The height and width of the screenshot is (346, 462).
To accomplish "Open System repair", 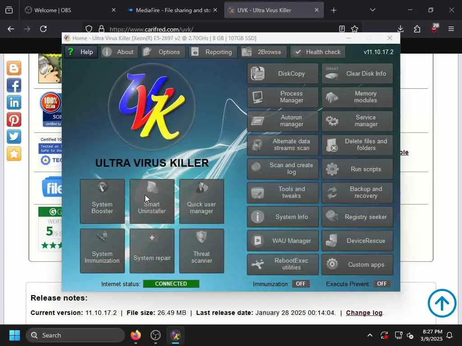I will 152,251.
